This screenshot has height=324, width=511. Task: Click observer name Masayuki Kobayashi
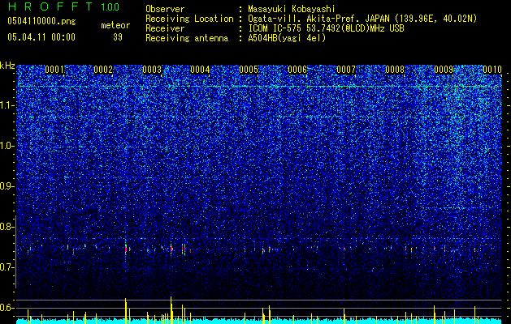pos(292,9)
